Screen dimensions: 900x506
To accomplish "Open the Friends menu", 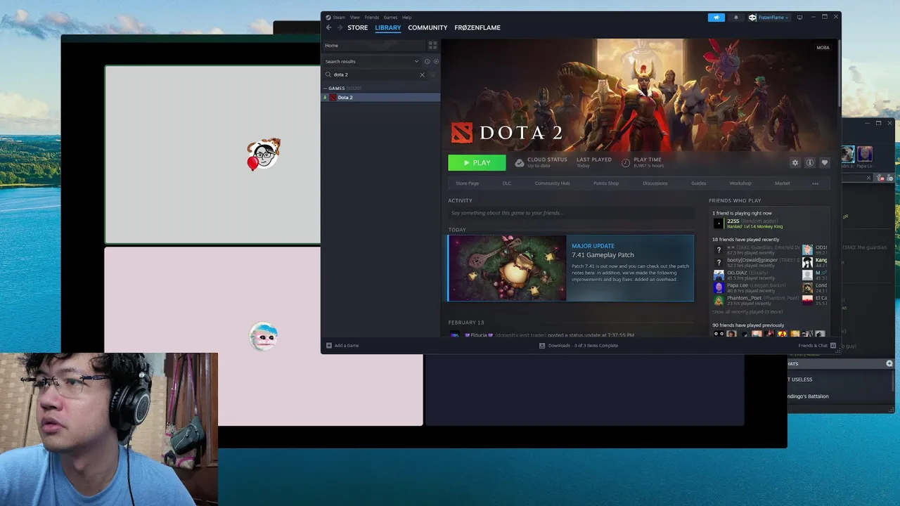I will pyautogui.click(x=371, y=18).
